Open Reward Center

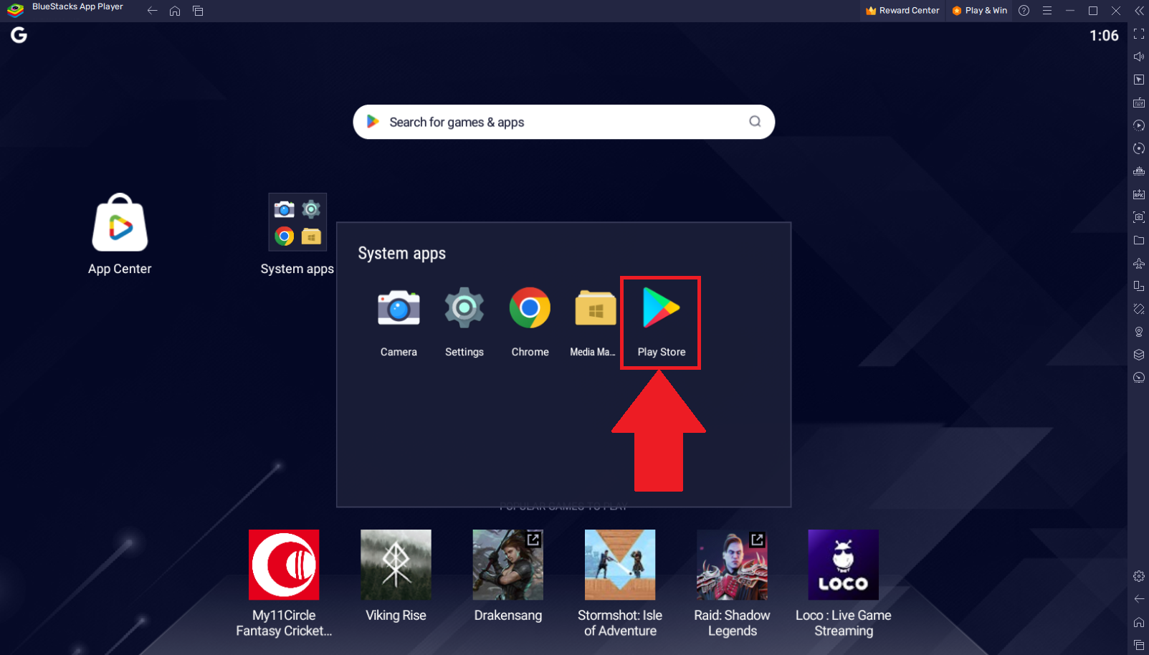tap(902, 11)
